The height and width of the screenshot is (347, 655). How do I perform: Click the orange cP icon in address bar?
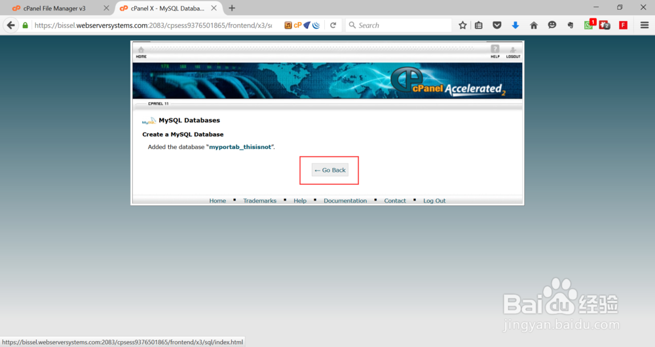click(x=298, y=25)
